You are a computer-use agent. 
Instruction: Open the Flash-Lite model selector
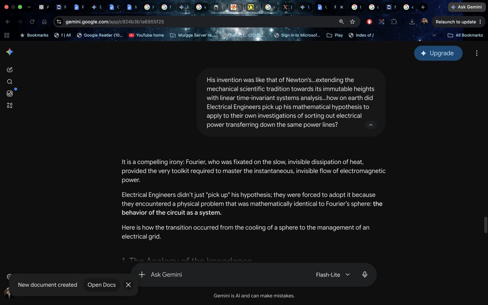click(x=333, y=274)
